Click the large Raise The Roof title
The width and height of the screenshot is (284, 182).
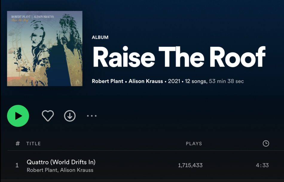179,57
